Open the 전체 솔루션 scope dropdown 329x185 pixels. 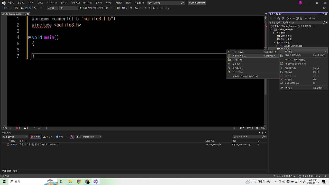point(15,137)
